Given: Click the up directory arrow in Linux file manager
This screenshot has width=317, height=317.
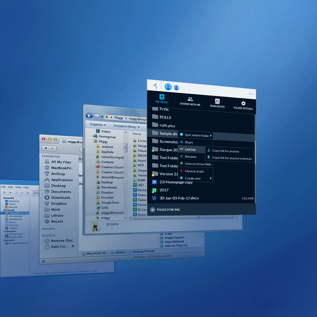Looking at the screenshot, I should [x=28, y=193].
